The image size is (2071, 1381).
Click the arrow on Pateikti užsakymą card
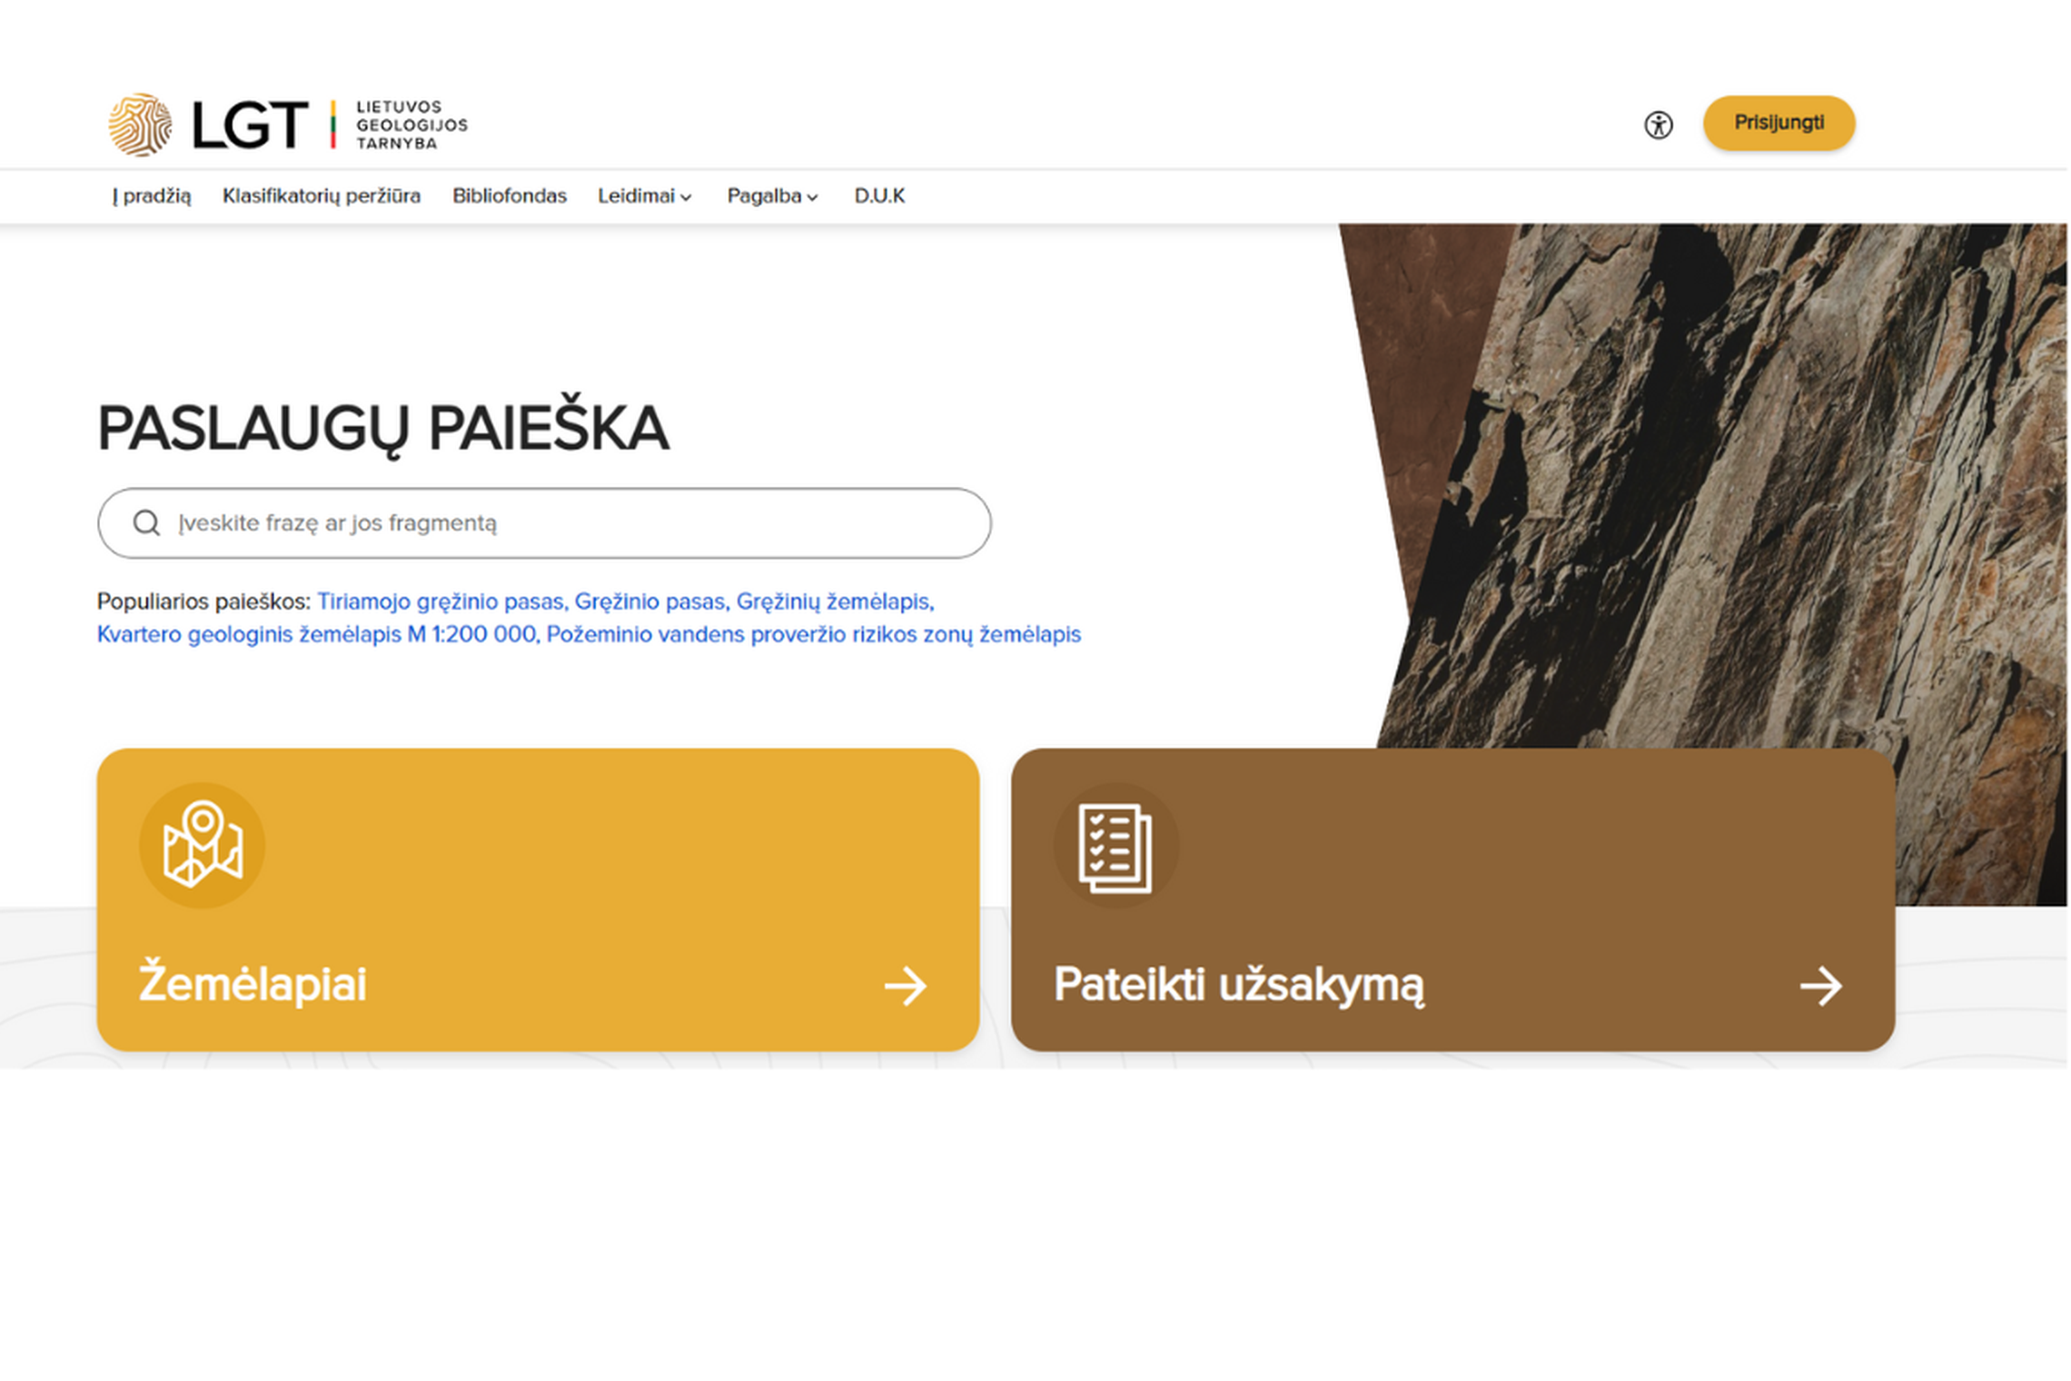pyautogui.click(x=1820, y=986)
